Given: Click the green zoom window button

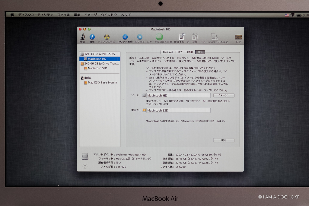Looking at the screenshot, I should [89, 29].
